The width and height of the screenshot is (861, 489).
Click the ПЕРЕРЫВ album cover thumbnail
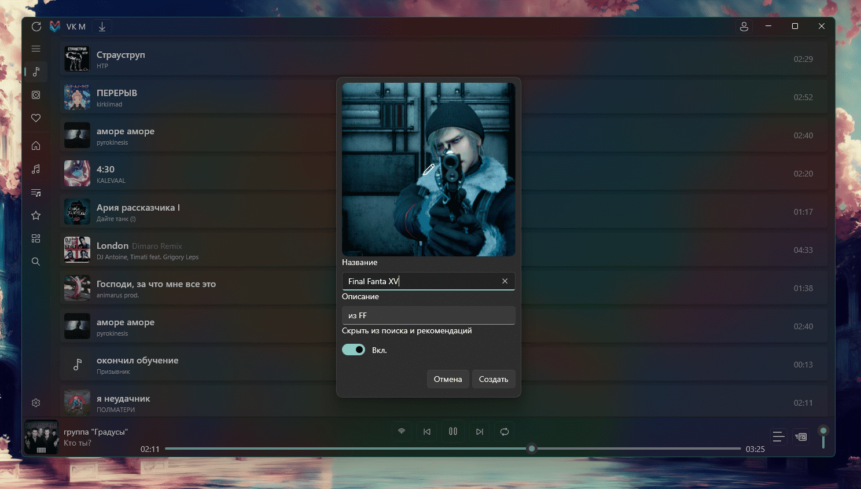(77, 97)
